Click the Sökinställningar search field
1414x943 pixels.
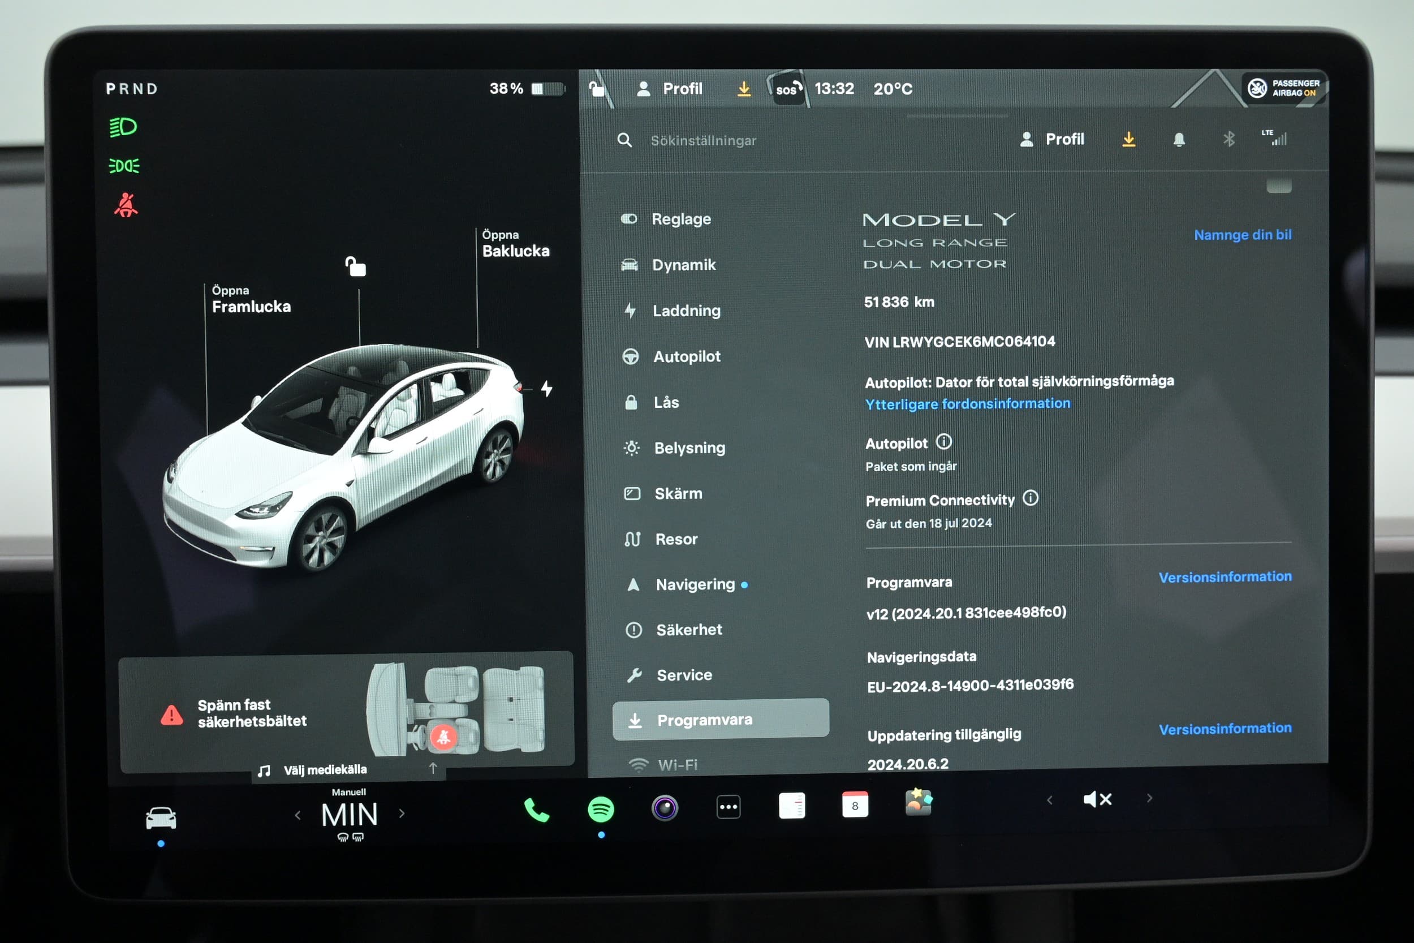703,141
